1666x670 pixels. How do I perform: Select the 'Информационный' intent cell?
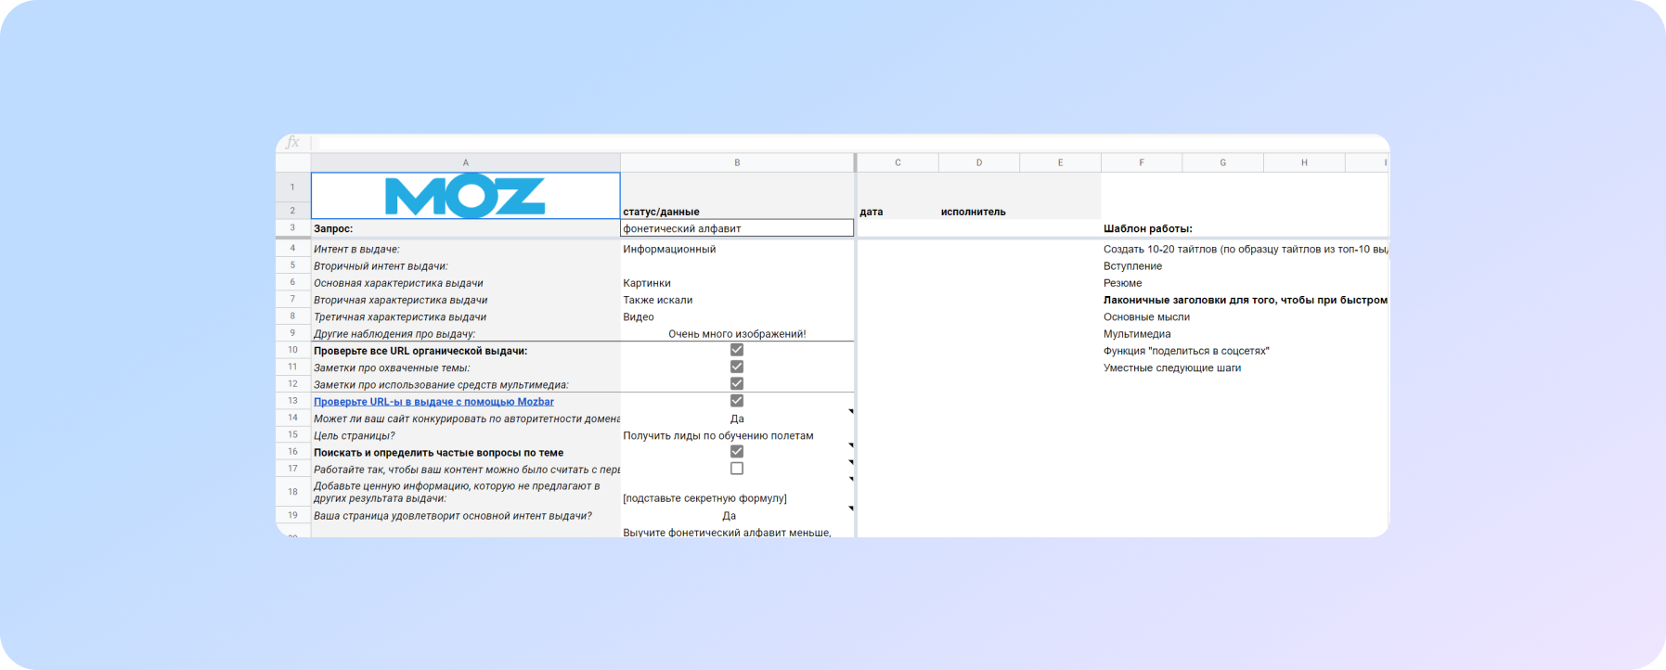coord(737,249)
